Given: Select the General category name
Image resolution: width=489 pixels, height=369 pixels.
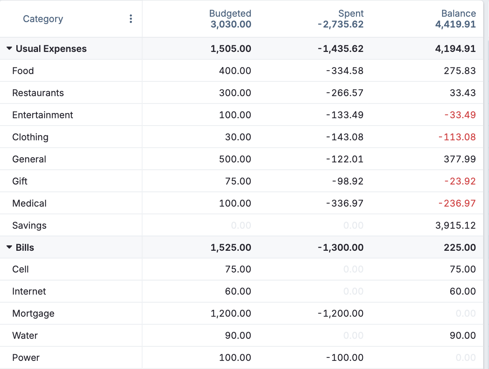Looking at the screenshot, I should [x=29, y=159].
